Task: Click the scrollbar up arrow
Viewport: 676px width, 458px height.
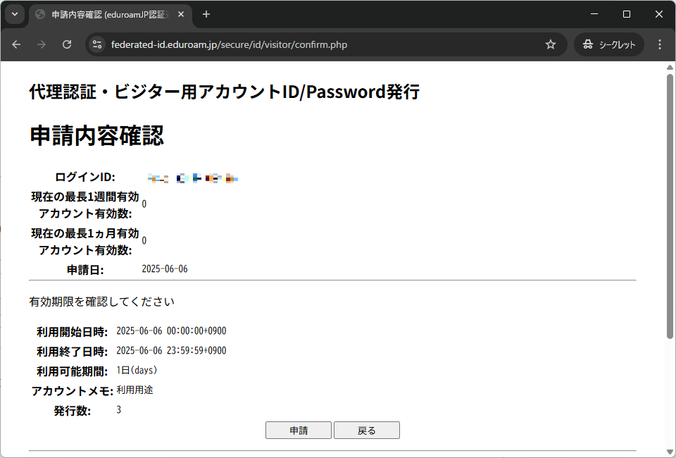Action: (670, 68)
